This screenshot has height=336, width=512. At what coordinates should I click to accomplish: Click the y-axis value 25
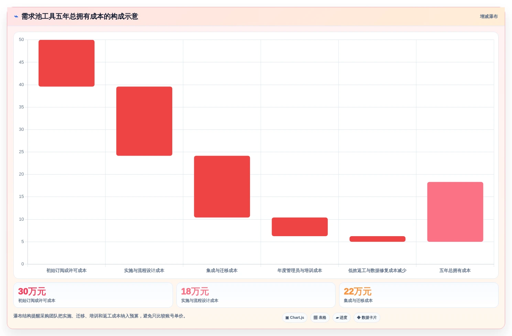click(x=21, y=152)
